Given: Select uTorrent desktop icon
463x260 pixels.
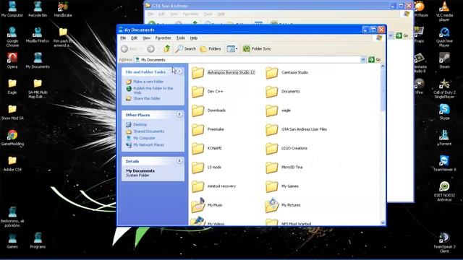Looking at the screenshot, I should [x=444, y=138].
